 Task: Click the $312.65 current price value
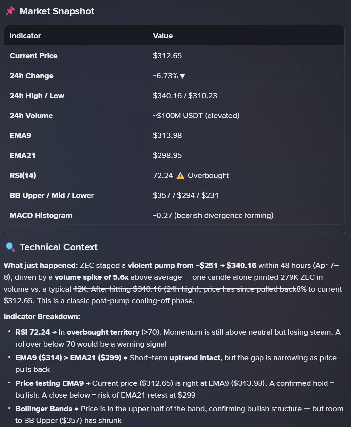167,56
